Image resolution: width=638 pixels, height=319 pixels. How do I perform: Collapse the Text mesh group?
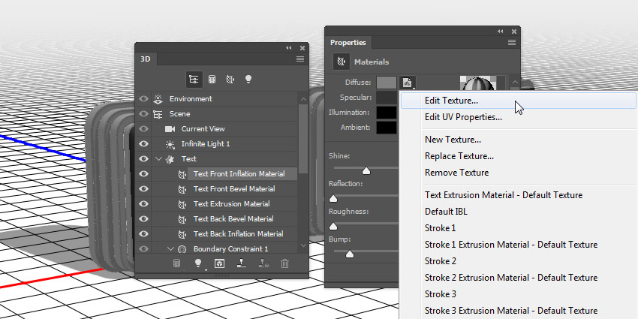pyautogui.click(x=158, y=159)
